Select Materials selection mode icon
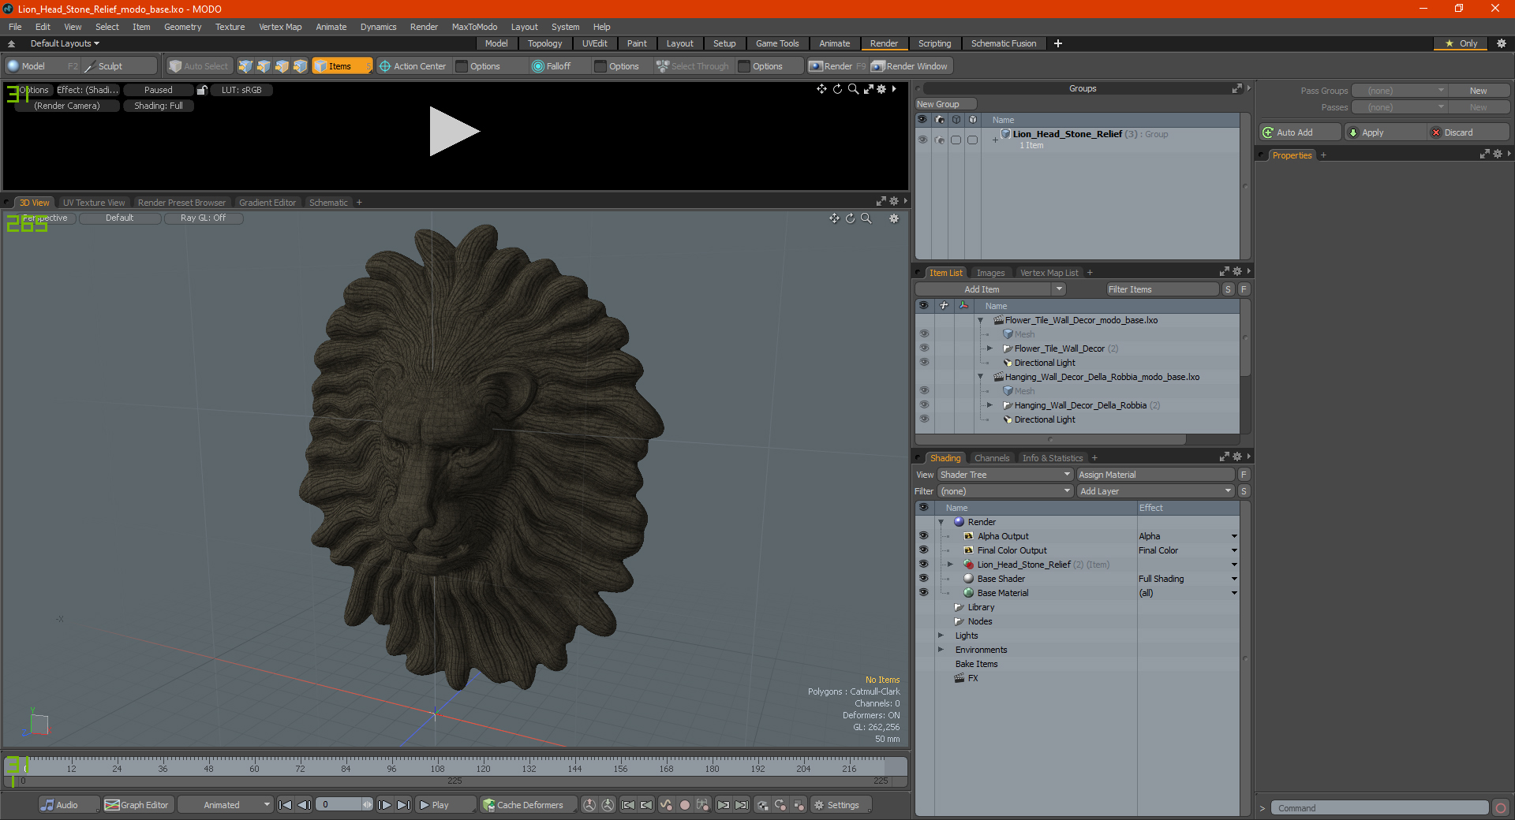The image size is (1515, 820). click(300, 66)
